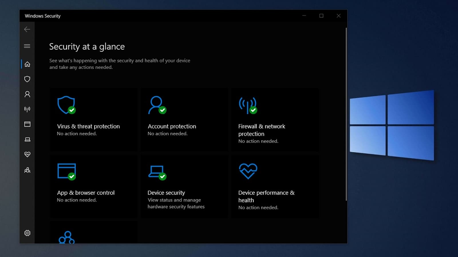Click the Virus & threat protection shield tile icon
Viewport: 458px width, 257px height.
point(66,105)
